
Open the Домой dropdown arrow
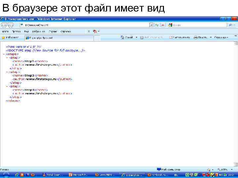pyautogui.click(x=136, y=37)
